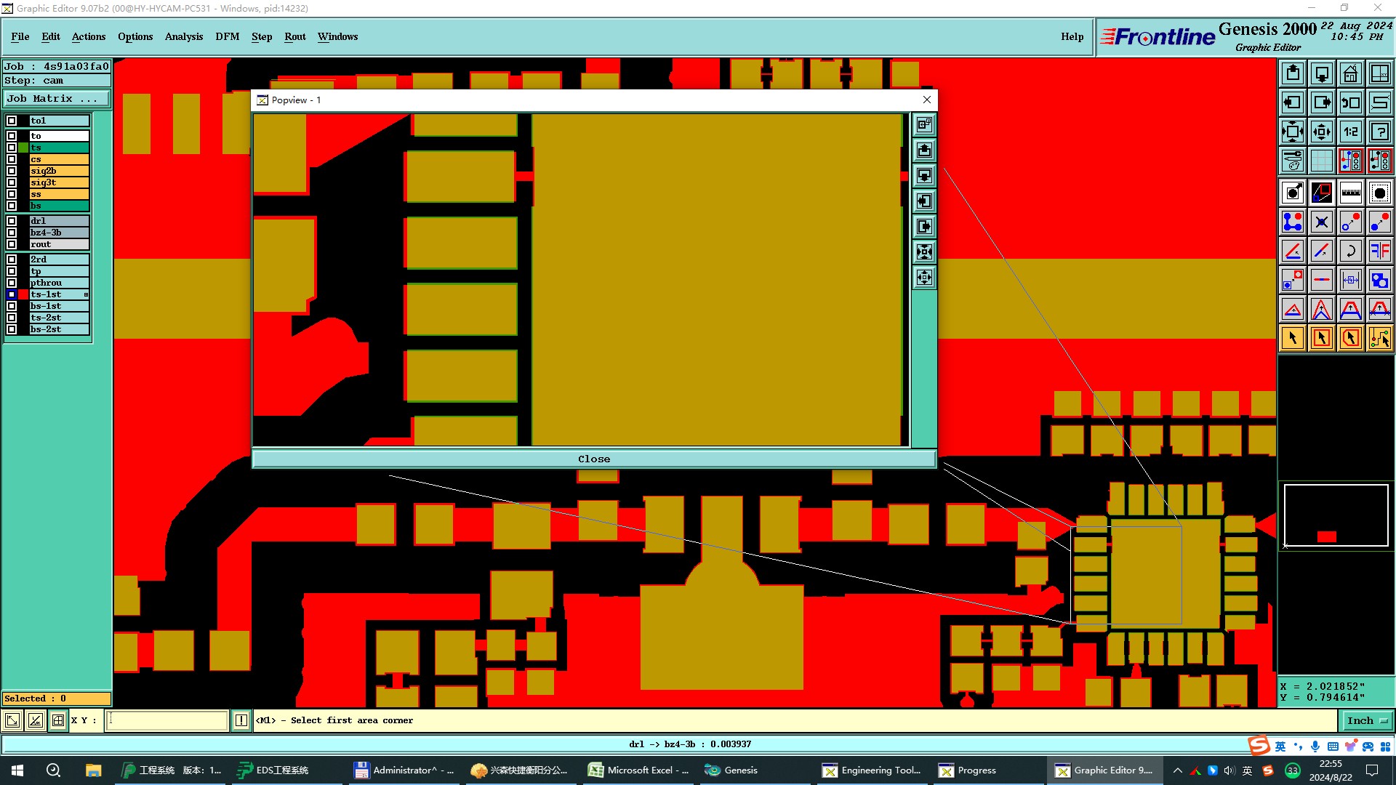Click the rotate arrow tool icon
The image size is (1396, 785).
[x=1350, y=251]
